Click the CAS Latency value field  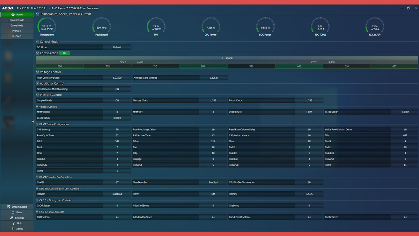[x=117, y=130]
